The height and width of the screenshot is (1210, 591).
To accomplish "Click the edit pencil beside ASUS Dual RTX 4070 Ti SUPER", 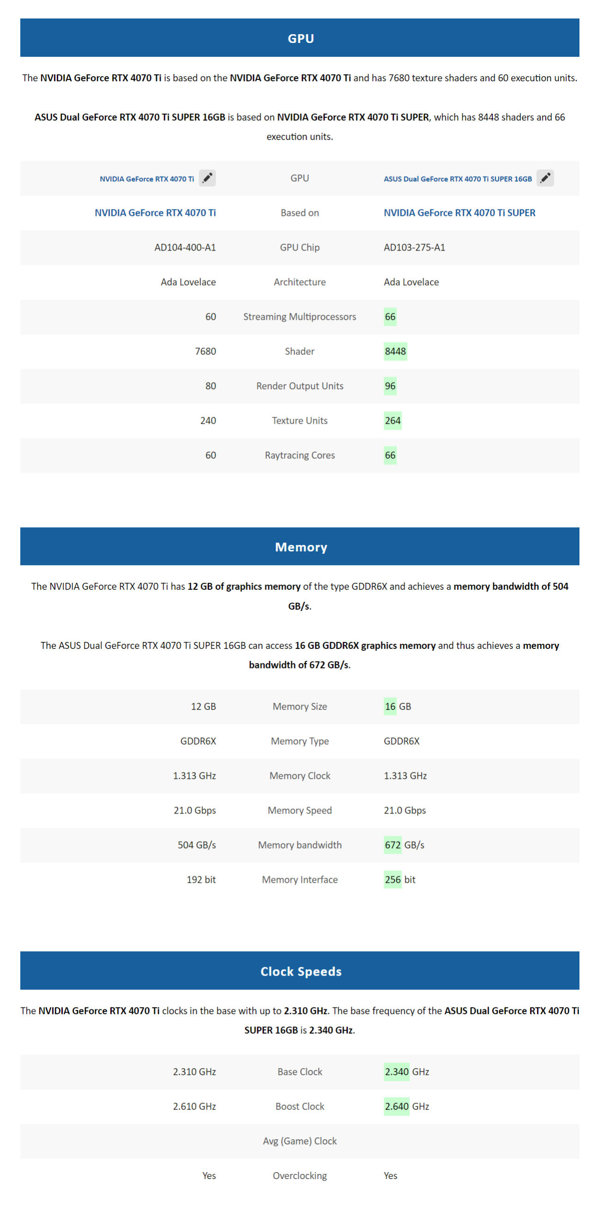I will (544, 178).
